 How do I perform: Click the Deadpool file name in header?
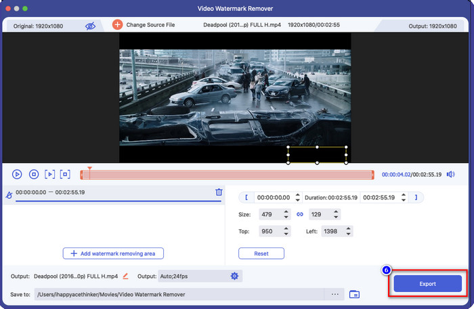[x=242, y=25]
